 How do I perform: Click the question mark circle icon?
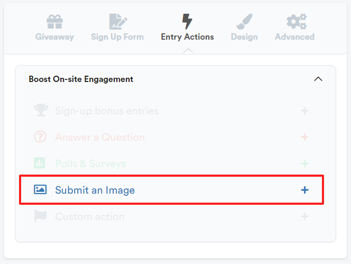[40, 136]
